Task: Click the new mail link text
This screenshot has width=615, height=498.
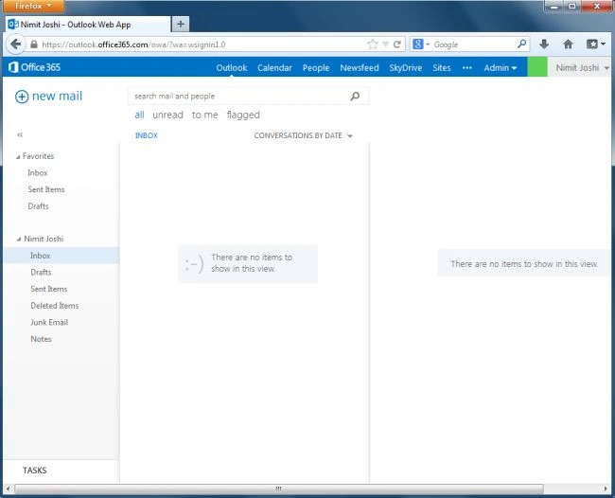Action: coord(58,97)
